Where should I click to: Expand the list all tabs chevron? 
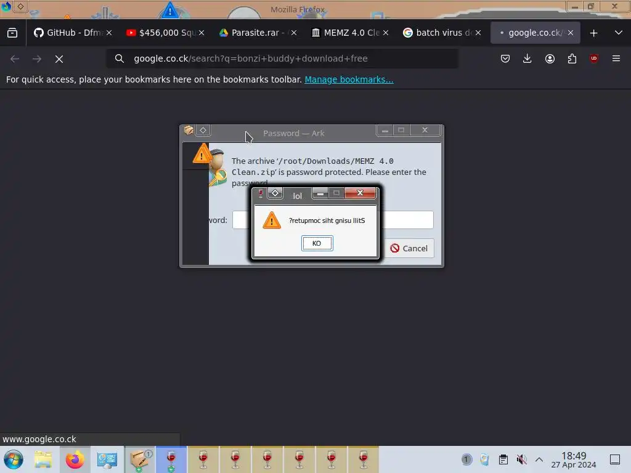click(x=619, y=33)
